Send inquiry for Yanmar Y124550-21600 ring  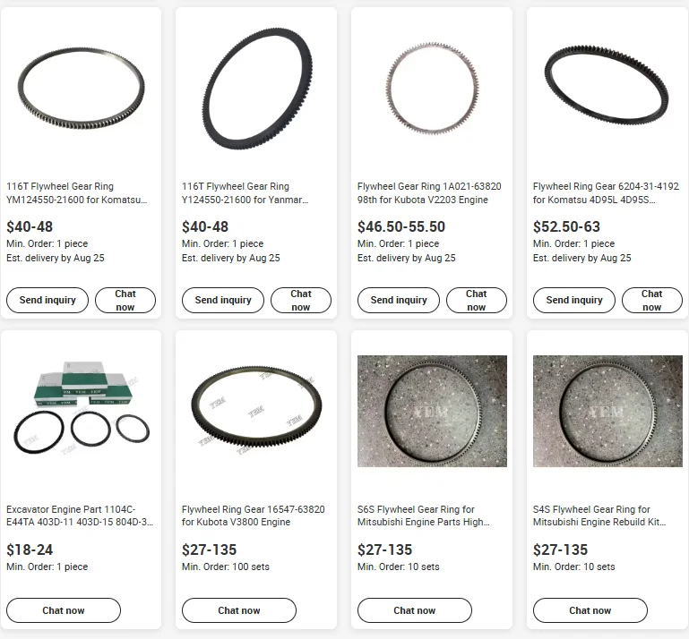[x=223, y=300]
